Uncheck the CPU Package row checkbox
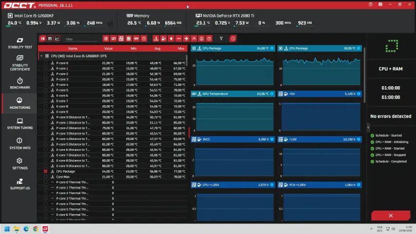 pos(45,172)
